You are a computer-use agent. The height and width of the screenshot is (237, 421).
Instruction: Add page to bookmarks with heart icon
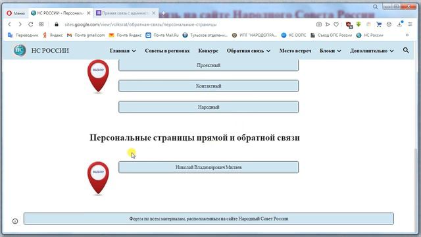[336, 24]
